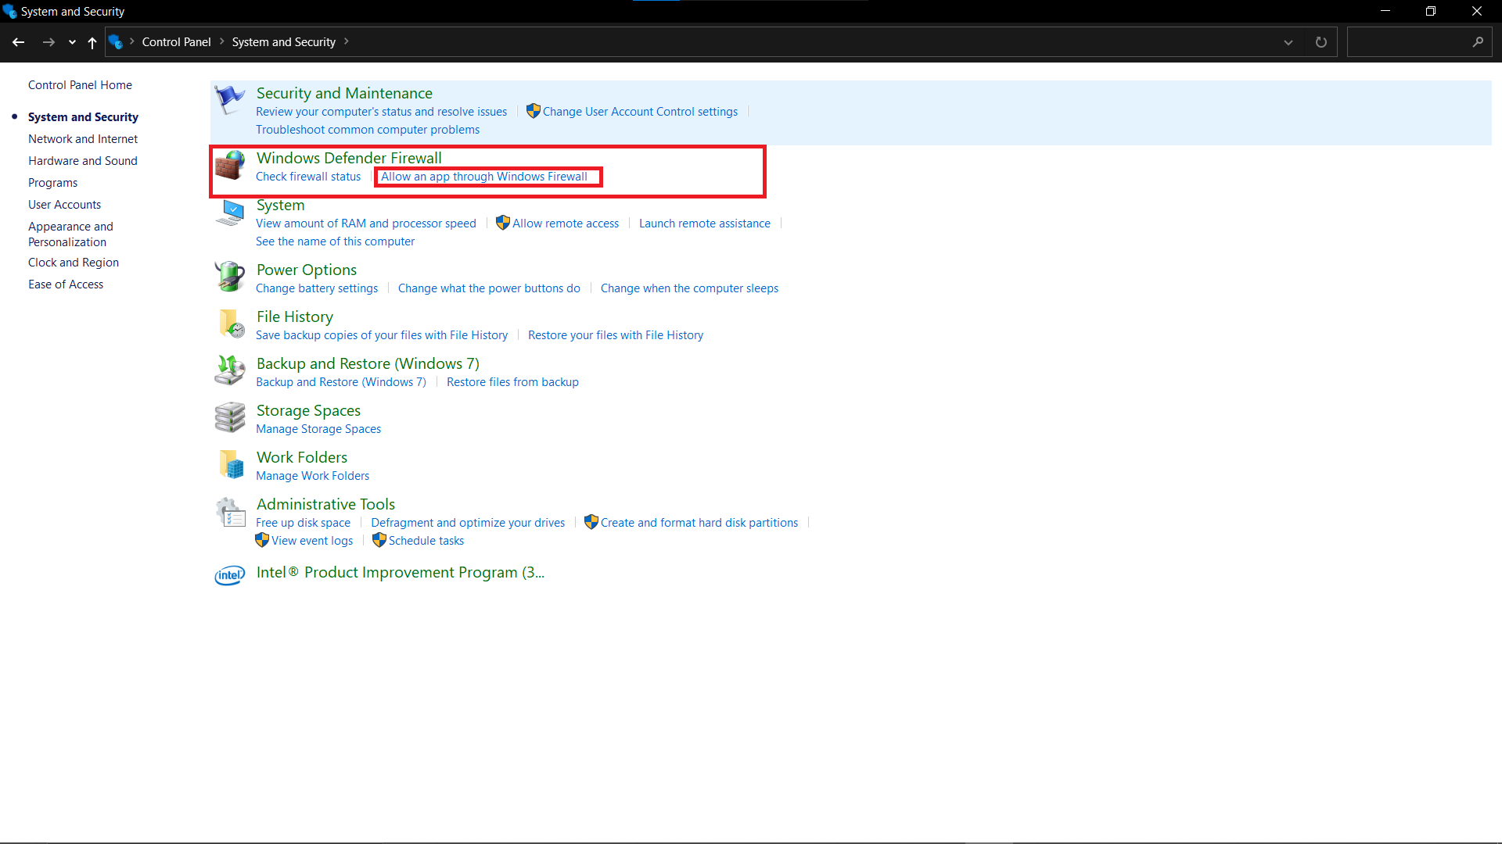Image resolution: width=1502 pixels, height=844 pixels.
Task: Click Control Panel in the breadcrumb path
Action: [176, 42]
